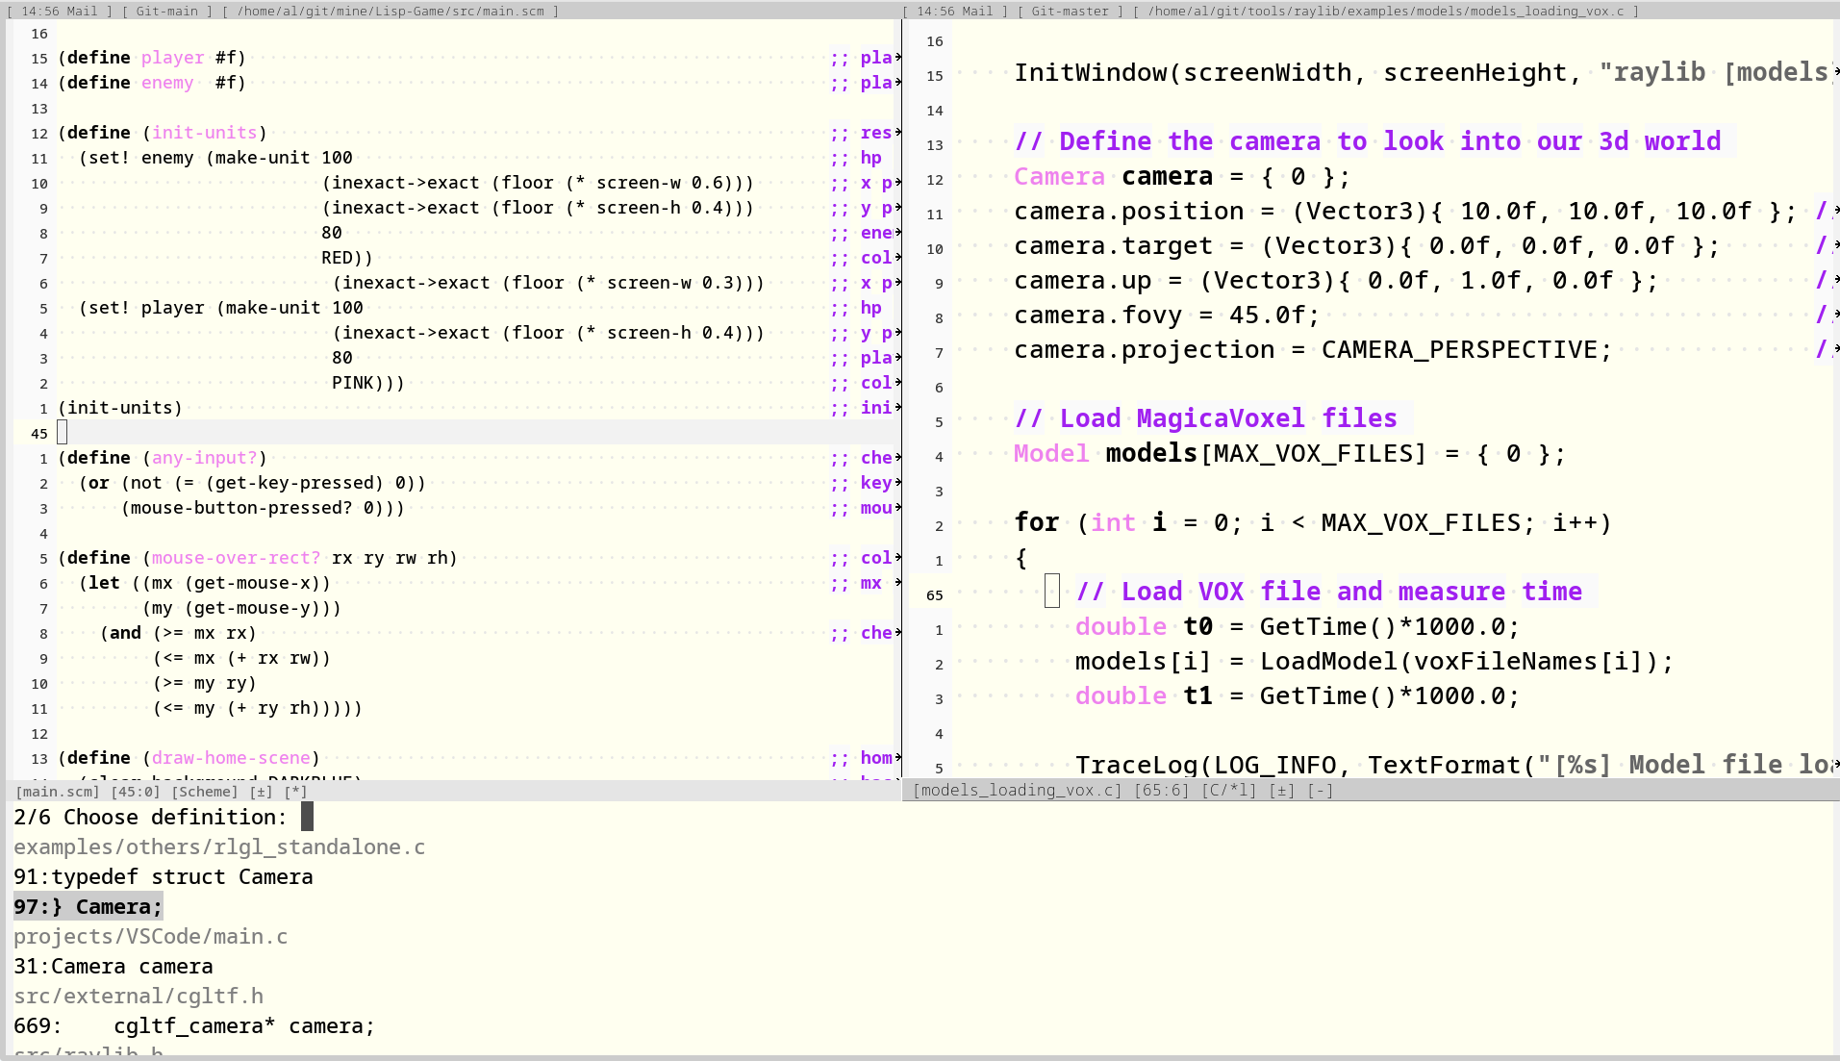Open the examples/others/rlgl_standalone.c file group

[x=218, y=846]
